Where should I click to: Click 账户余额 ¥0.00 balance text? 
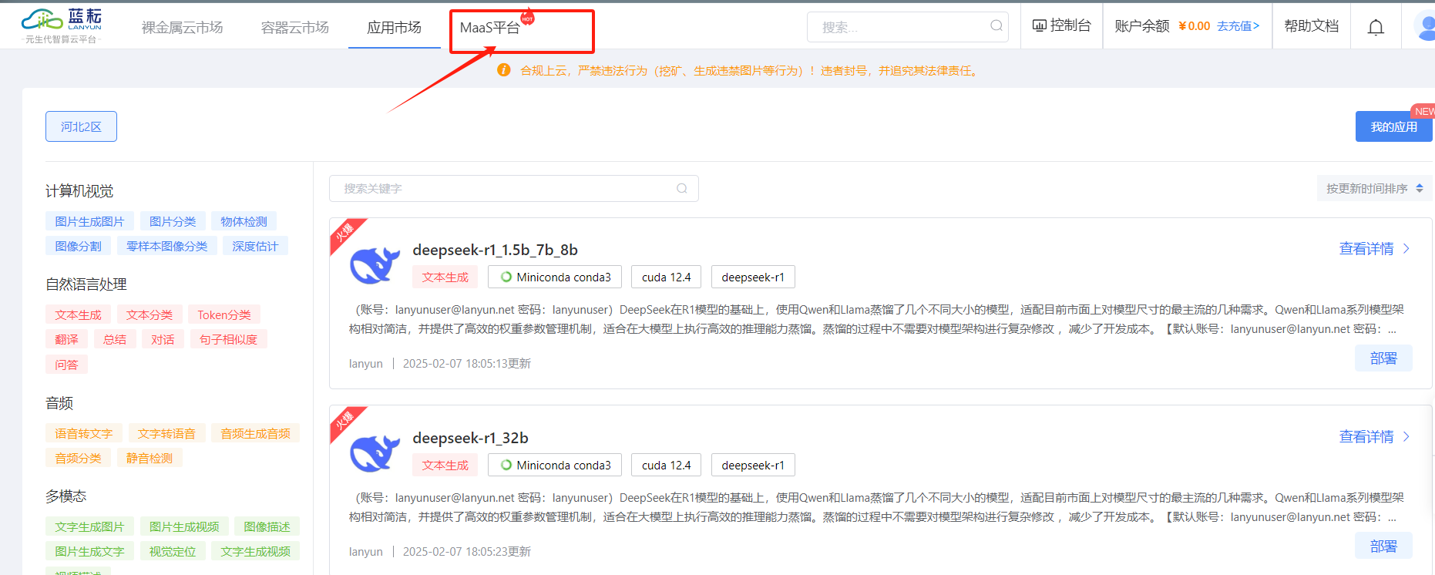[x=1162, y=26]
